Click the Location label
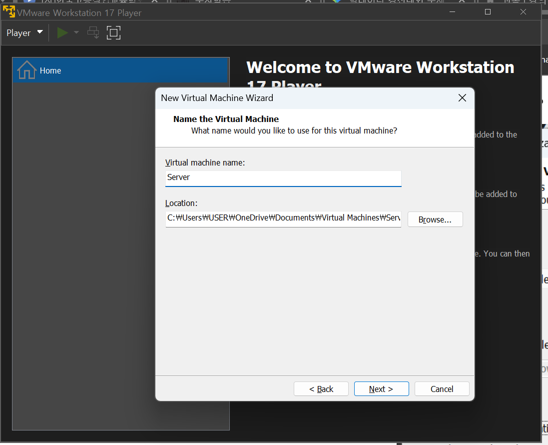Screen dimensions: 548x445 pos(181,203)
